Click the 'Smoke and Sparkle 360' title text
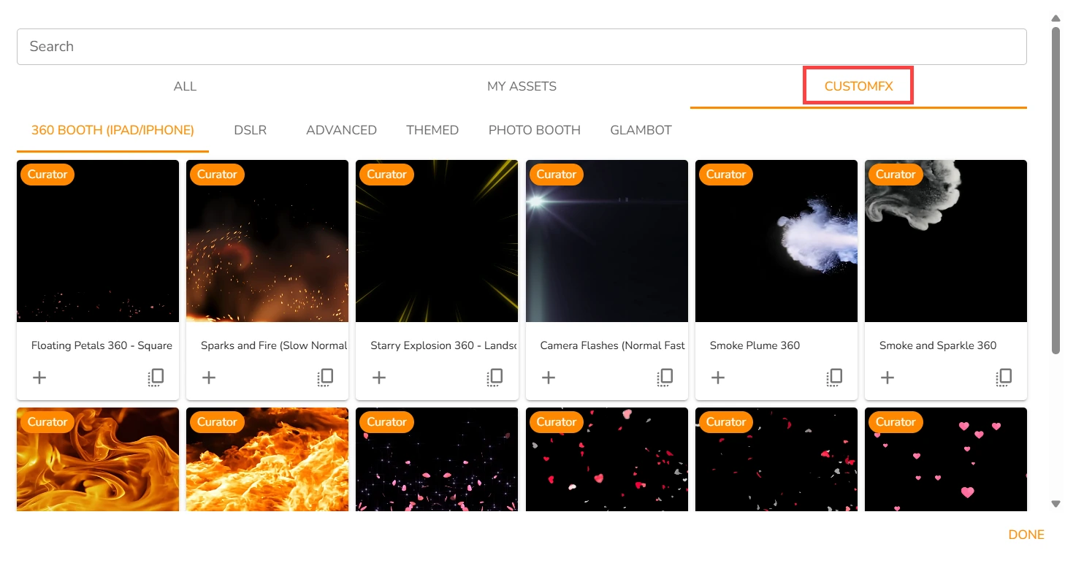The image size is (1065, 566). coord(938,345)
